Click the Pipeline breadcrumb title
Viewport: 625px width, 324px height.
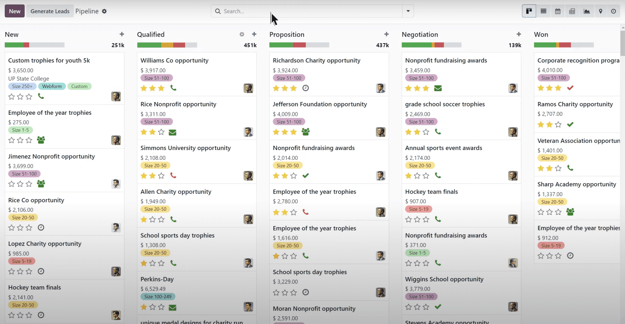87,11
